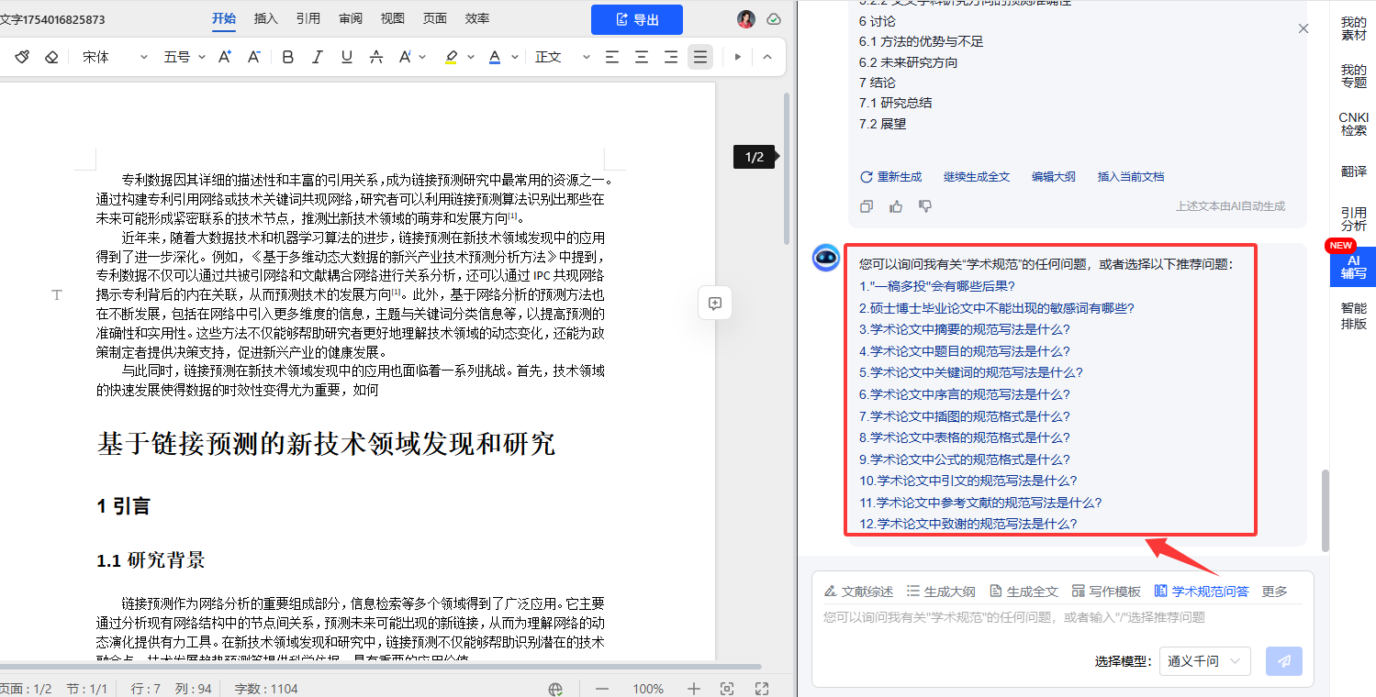
Task: Toggle italic formatting
Action: (x=317, y=57)
